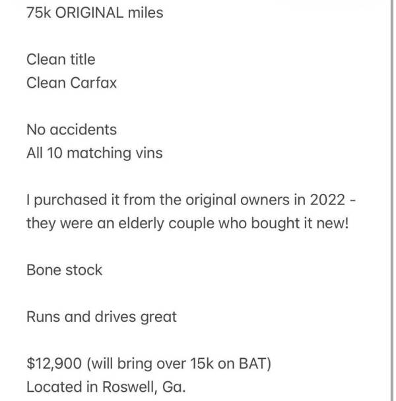Screen dimensions: 396x401
Task: Click the word 'Carfax'
Action: 94,83
